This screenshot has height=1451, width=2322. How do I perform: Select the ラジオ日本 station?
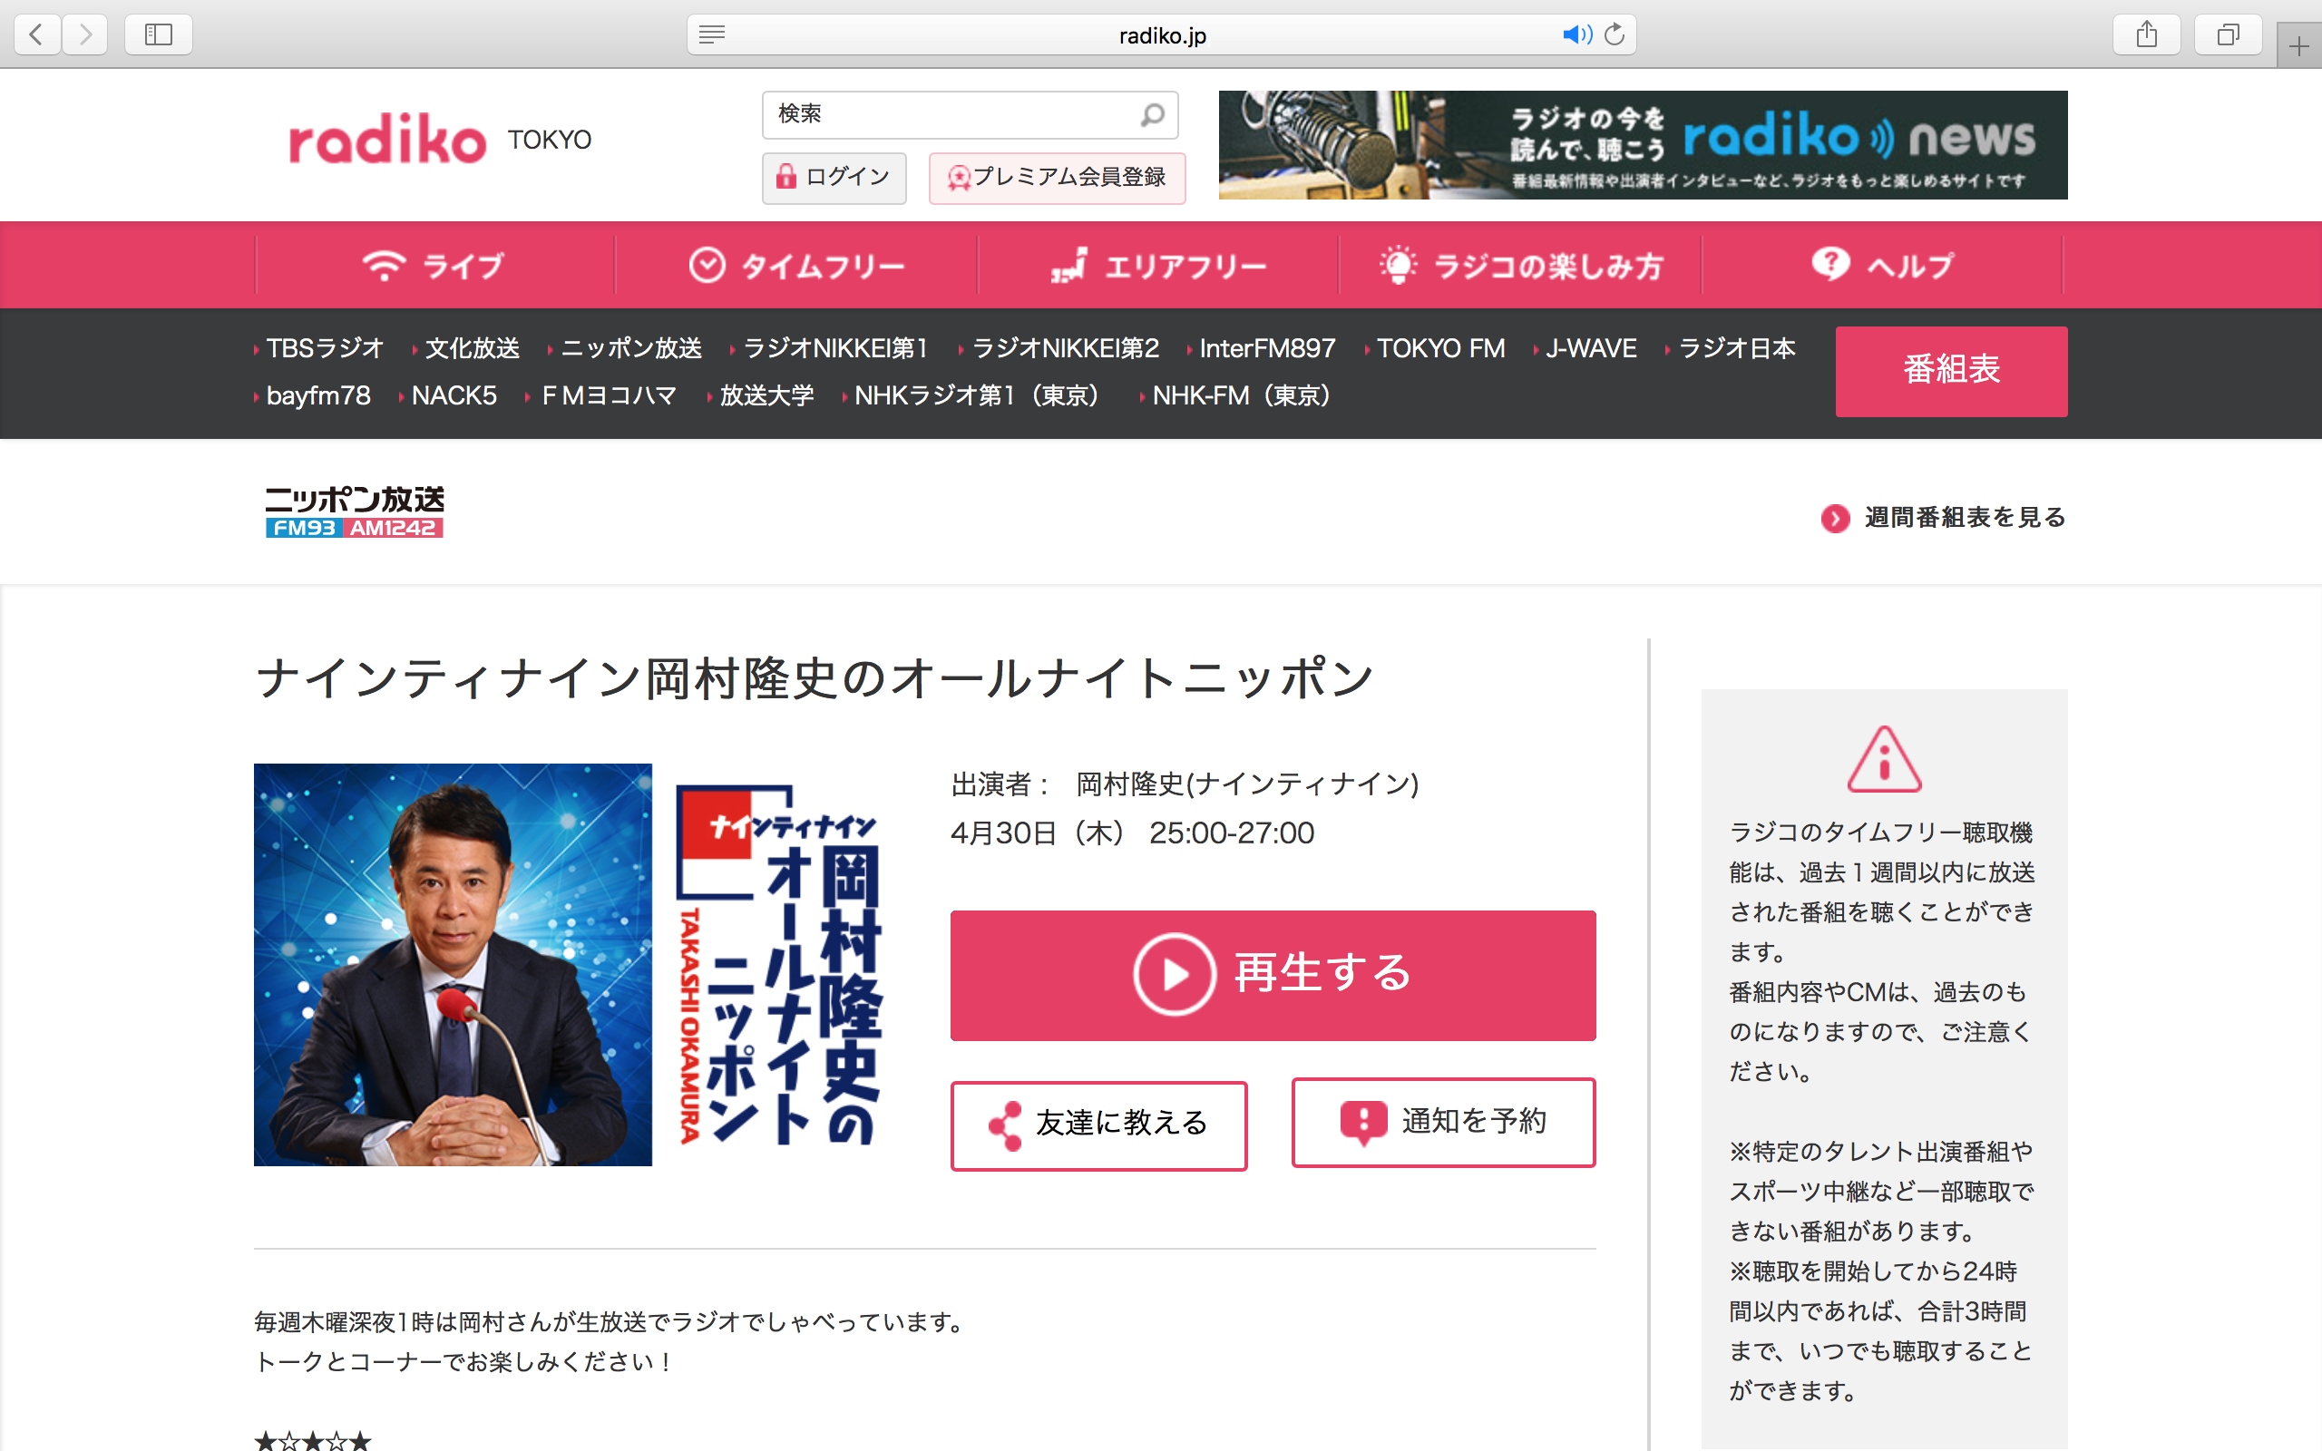click(x=1737, y=348)
